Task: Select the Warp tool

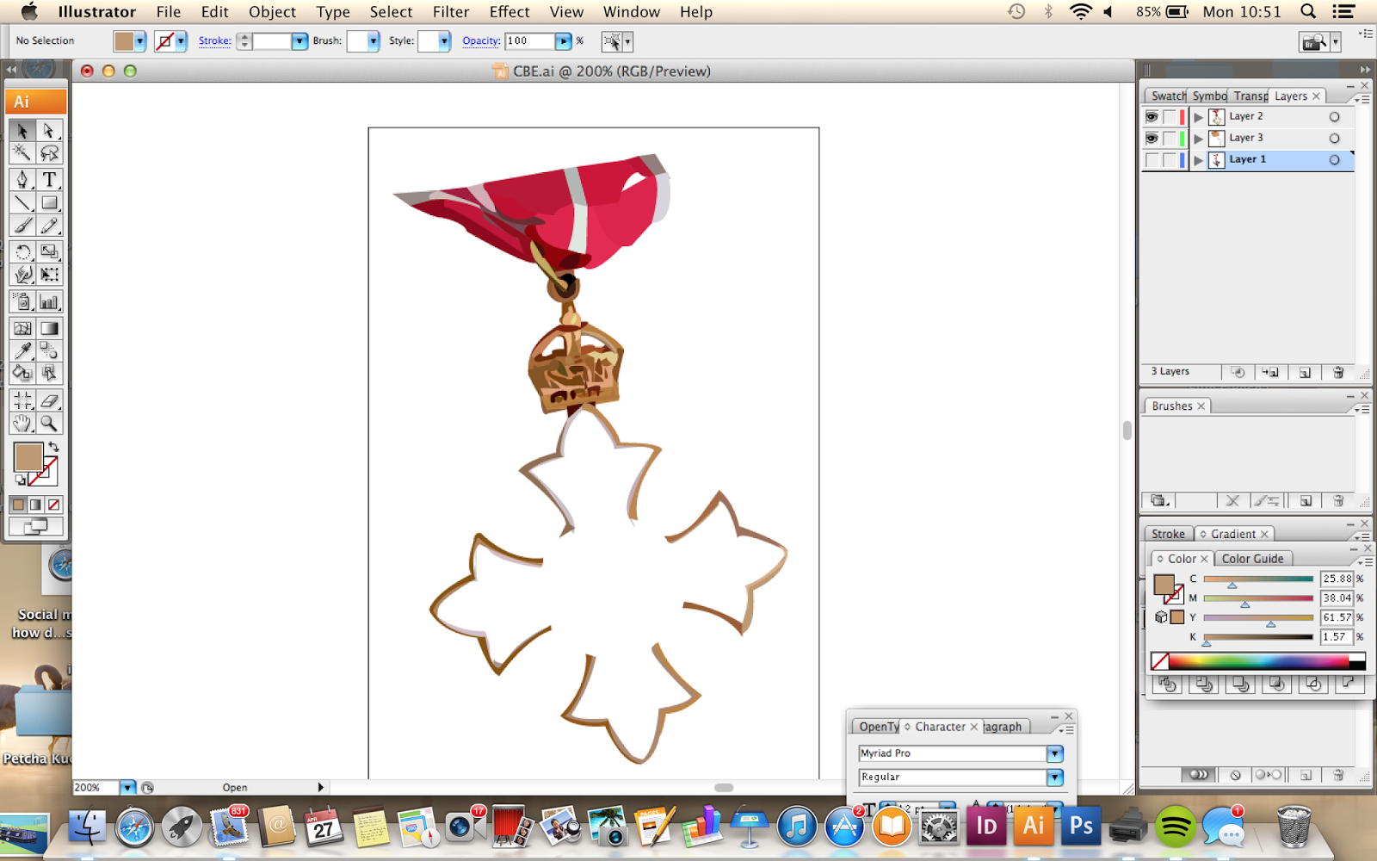Action: click(x=22, y=274)
